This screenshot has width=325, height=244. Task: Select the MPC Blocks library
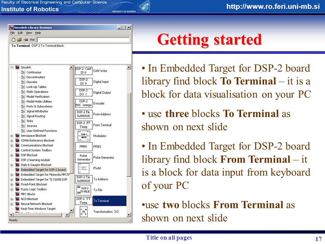28,194
